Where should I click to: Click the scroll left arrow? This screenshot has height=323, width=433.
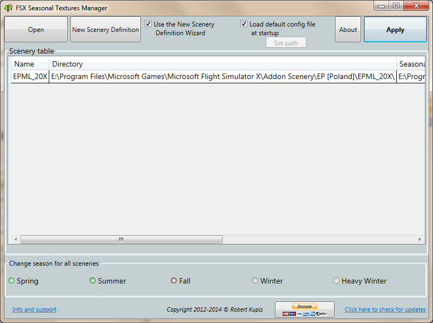pos(16,239)
